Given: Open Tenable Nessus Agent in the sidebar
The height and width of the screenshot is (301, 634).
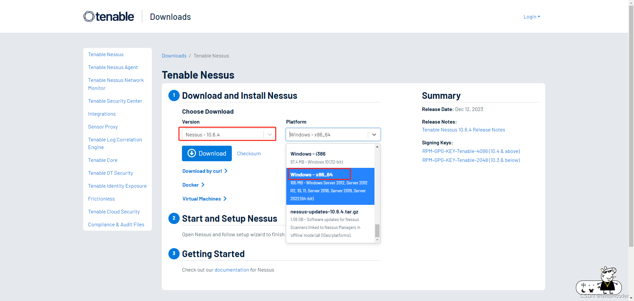Looking at the screenshot, I should [x=113, y=67].
